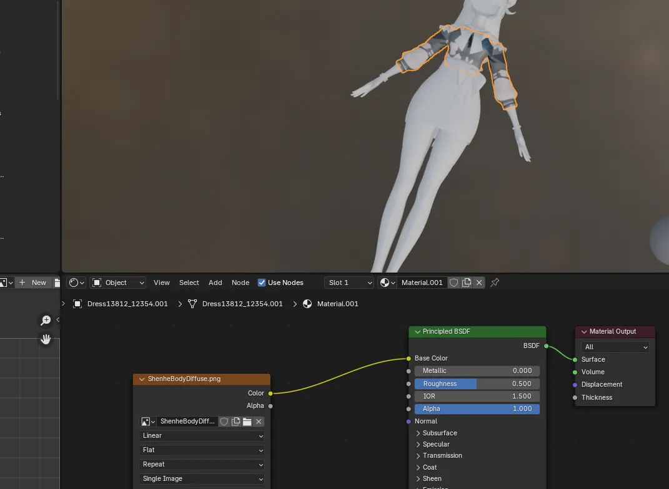The height and width of the screenshot is (489, 669).
Task: Click the Normal input socket
Action: point(409,421)
